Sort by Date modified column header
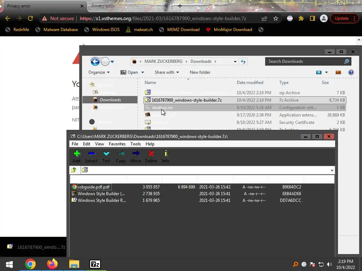362x271 pixels. coord(250,83)
